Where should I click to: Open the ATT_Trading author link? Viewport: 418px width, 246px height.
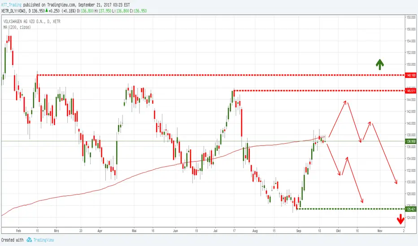11,5
